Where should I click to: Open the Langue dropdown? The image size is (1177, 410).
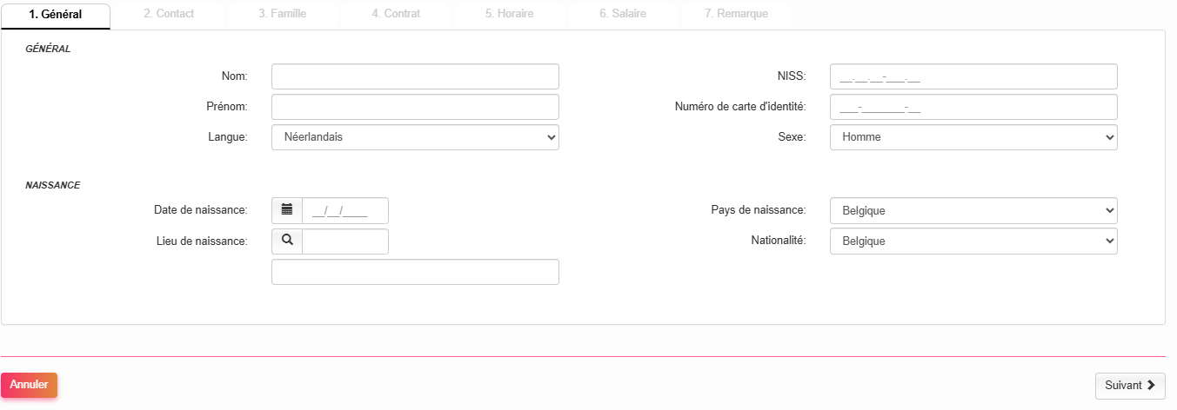[x=415, y=137]
